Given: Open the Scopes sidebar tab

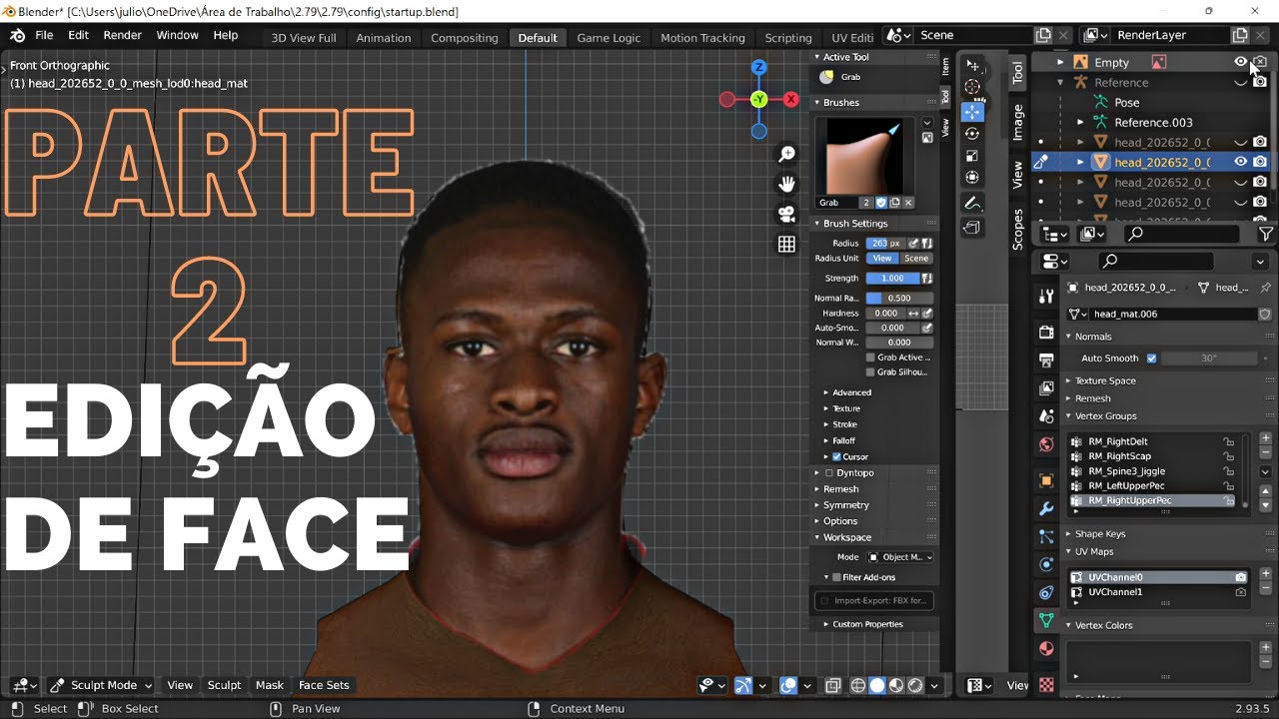Looking at the screenshot, I should (x=1018, y=229).
